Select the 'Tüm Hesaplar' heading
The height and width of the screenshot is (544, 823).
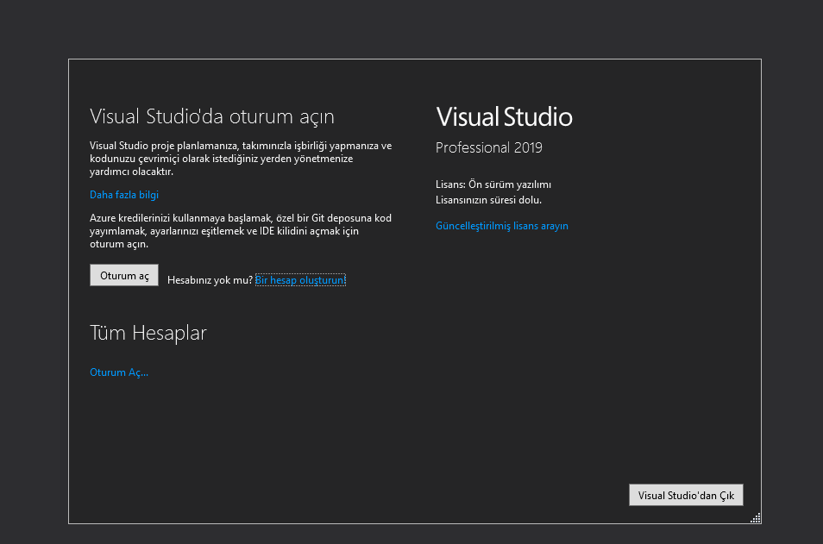148,333
